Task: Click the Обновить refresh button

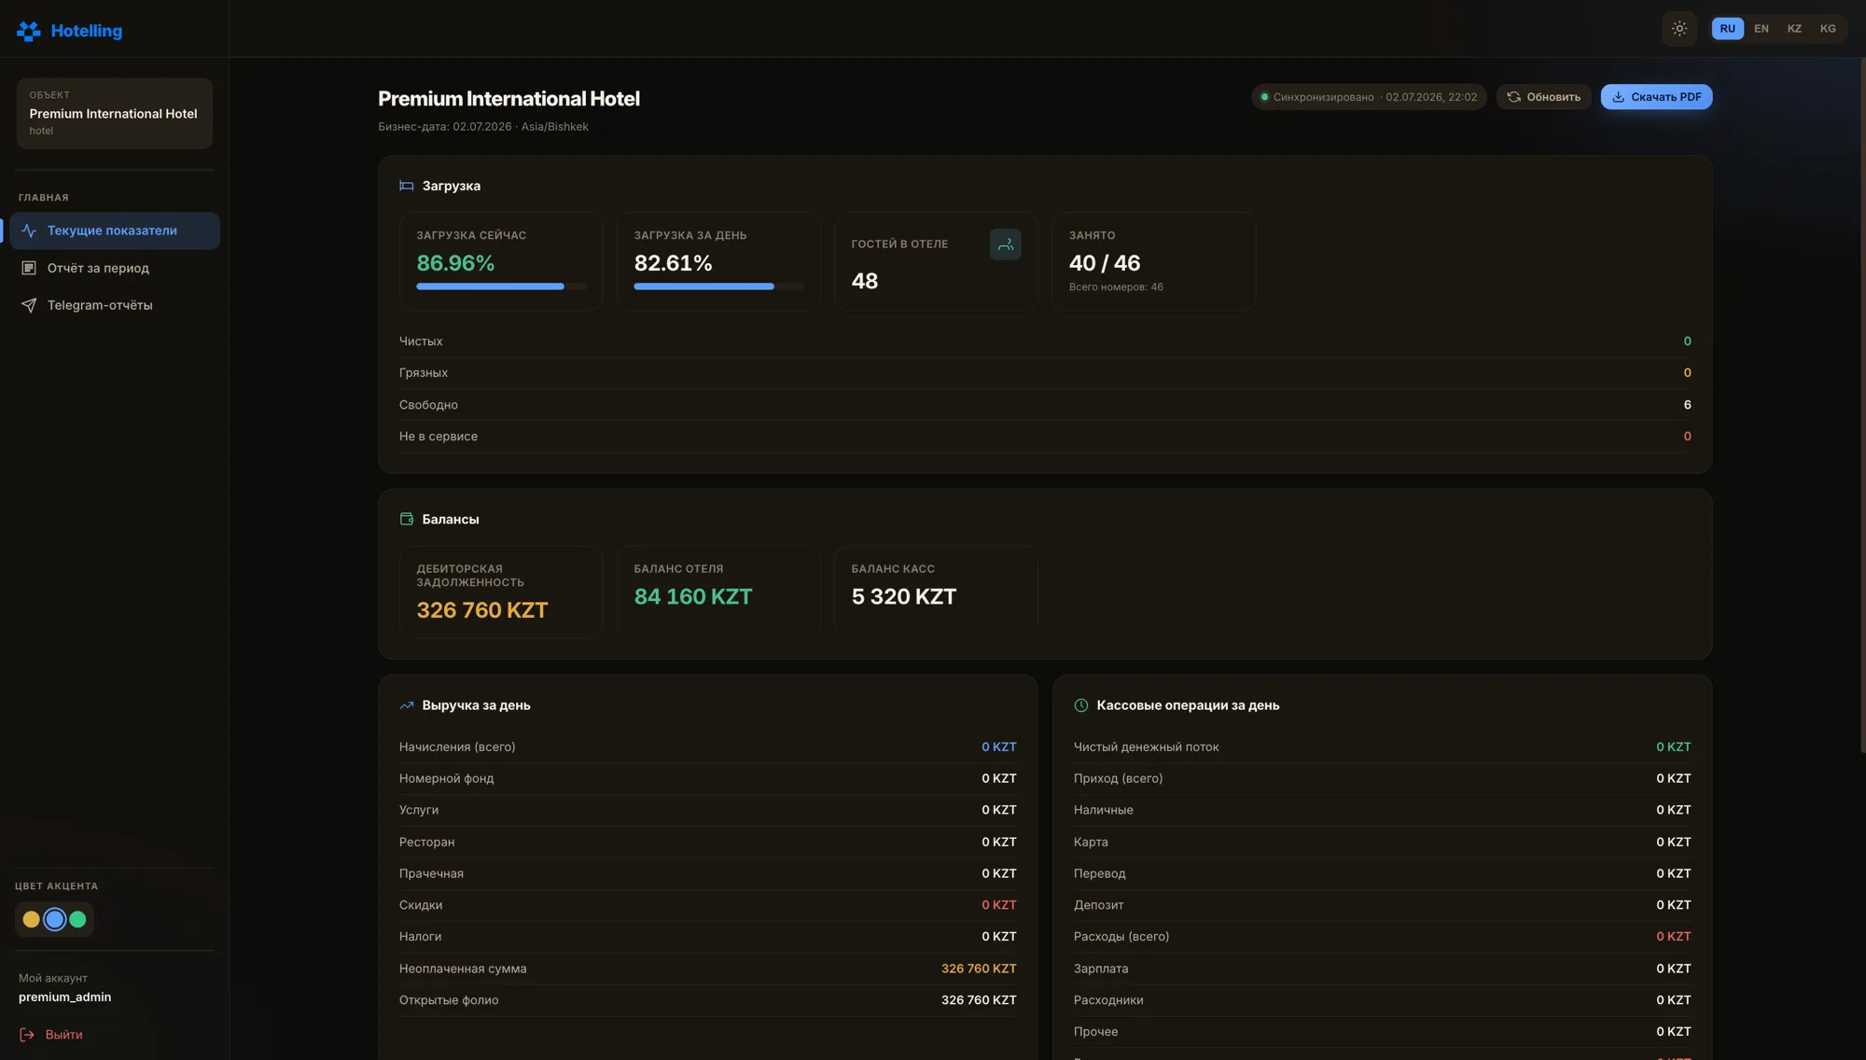Action: 1544,97
